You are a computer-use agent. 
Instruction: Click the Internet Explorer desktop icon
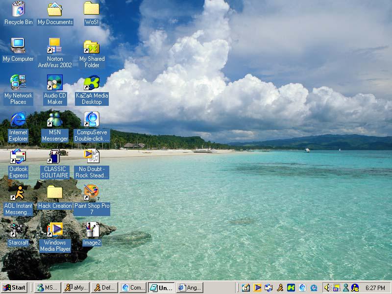click(x=18, y=120)
